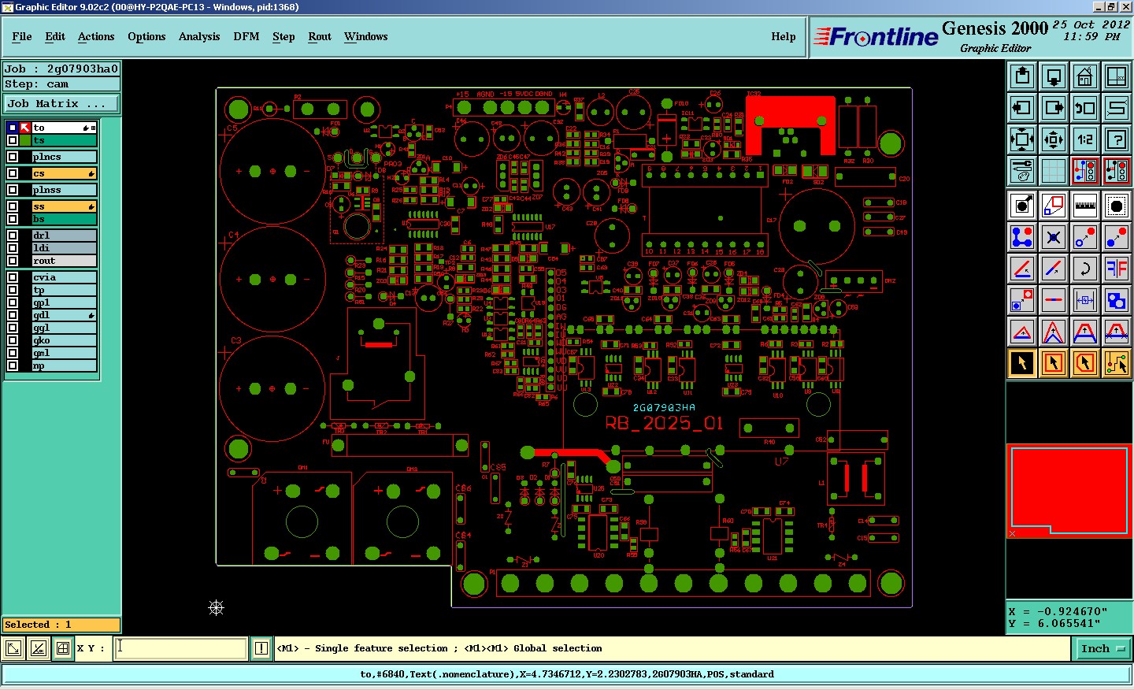Open the DFM menu
1134x690 pixels.
(246, 37)
